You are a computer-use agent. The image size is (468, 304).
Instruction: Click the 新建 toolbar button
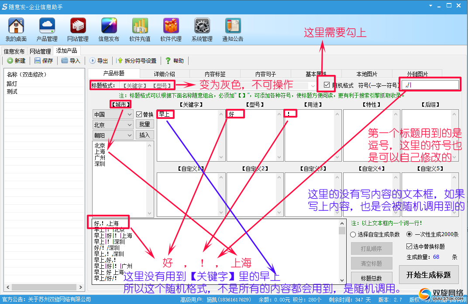[x=17, y=61]
